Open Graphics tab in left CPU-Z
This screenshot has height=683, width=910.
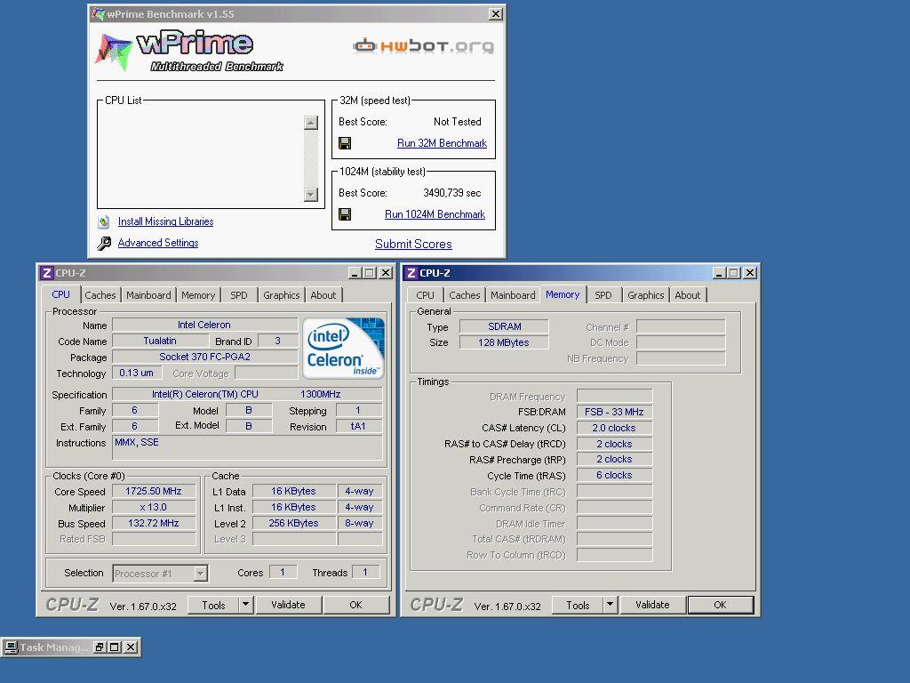click(282, 295)
